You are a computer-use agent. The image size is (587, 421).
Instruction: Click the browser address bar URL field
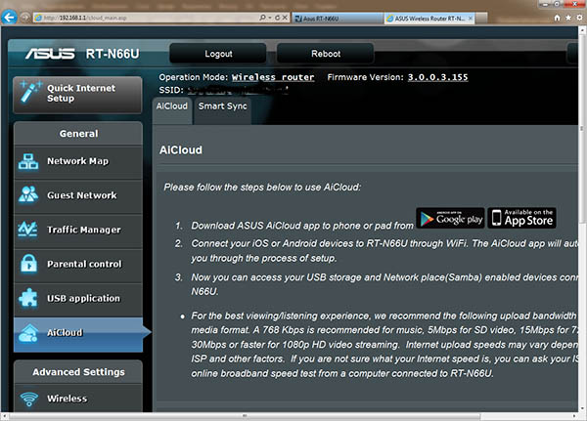click(146, 18)
